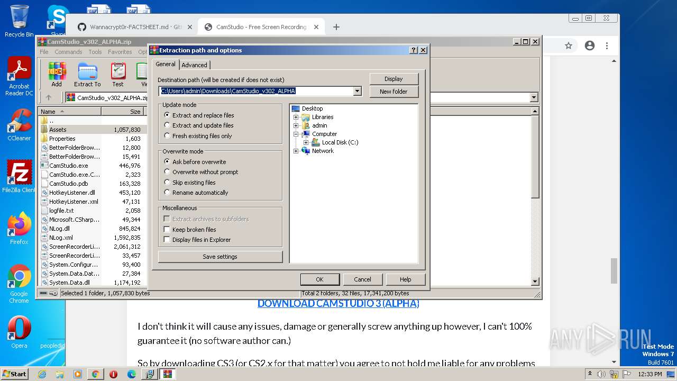
Task: Click Microsoft Edge taskbar icon
Action: 132,374
